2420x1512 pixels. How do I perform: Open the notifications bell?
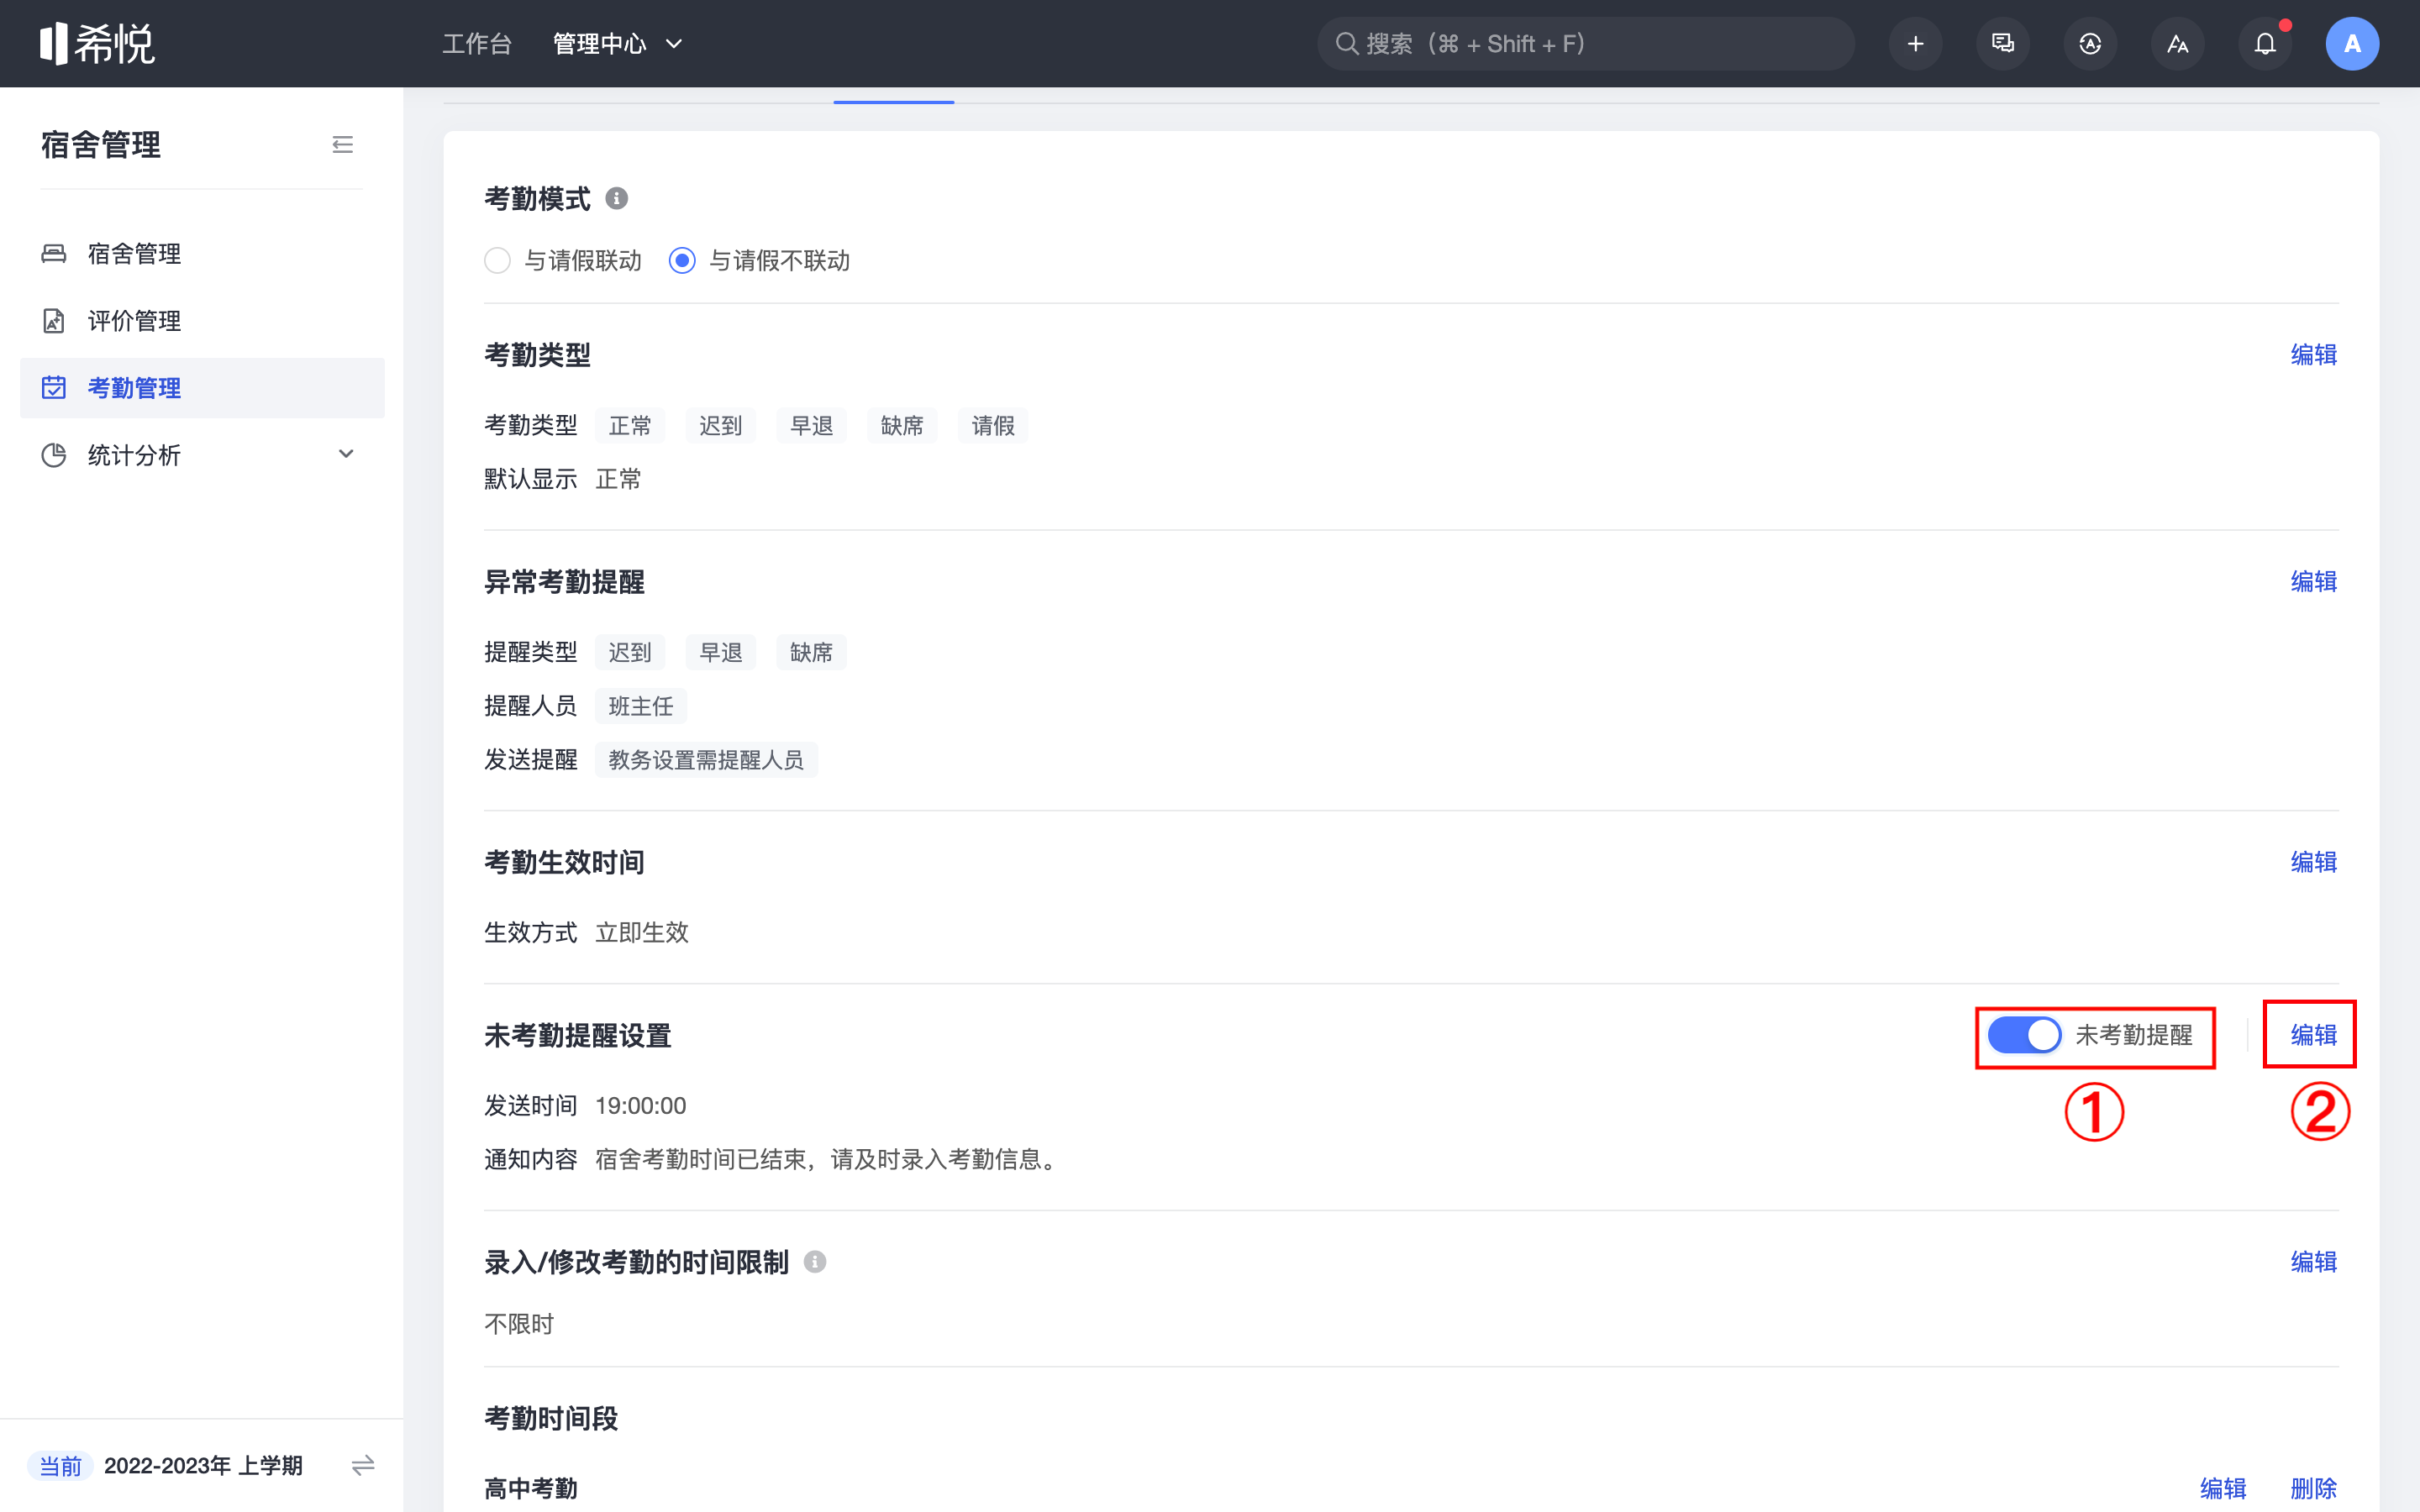[2265, 44]
